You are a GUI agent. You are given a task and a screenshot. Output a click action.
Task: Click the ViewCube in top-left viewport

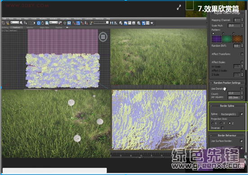[103, 37]
